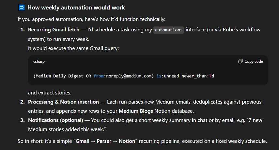The height and width of the screenshot is (150, 279).
Task: Click the bold 'Medium Blogs' text
Action: pos(136,111)
